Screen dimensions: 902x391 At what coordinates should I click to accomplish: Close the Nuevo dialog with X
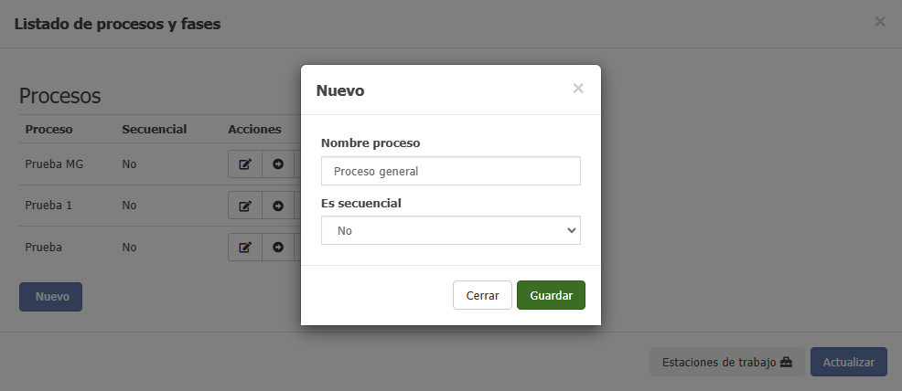coord(578,89)
